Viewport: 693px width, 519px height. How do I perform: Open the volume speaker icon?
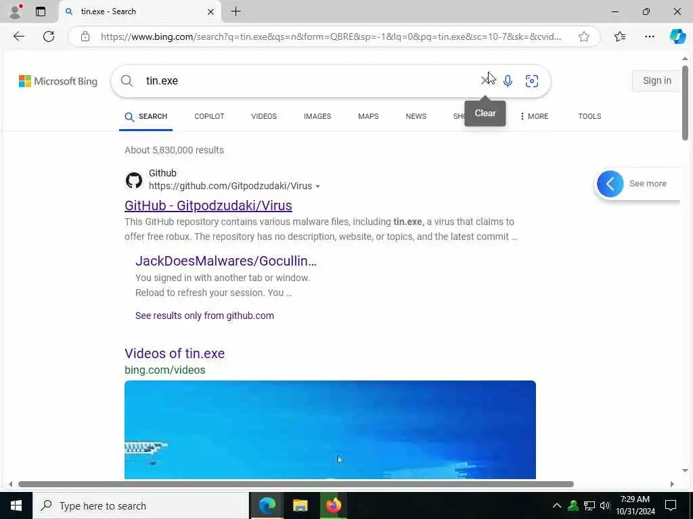[x=605, y=505]
